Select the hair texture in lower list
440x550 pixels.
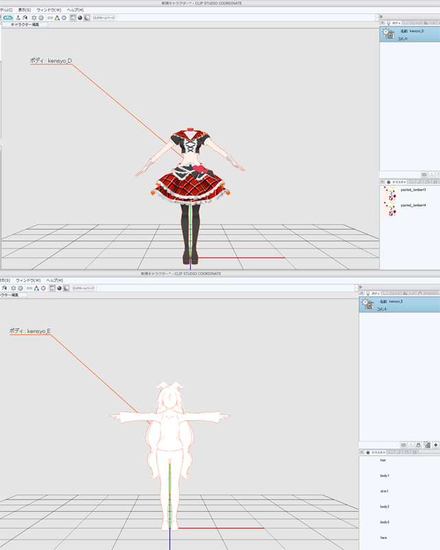(383, 460)
